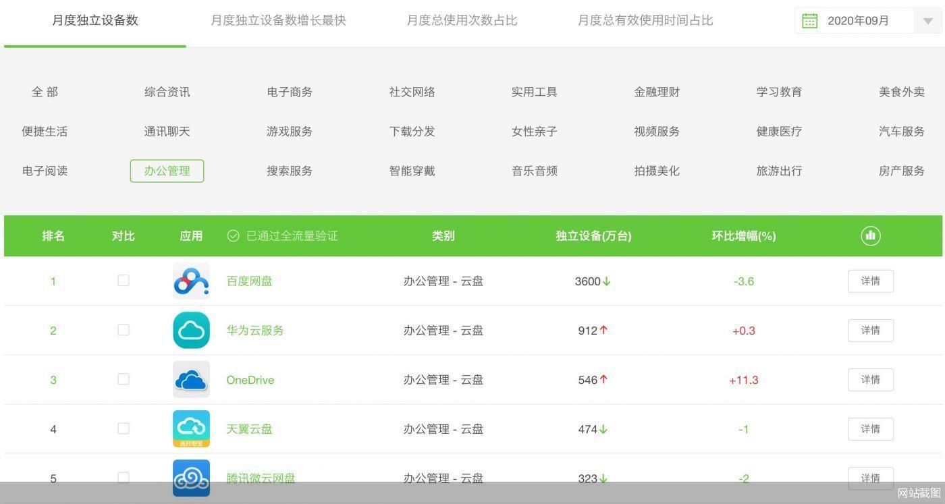Select the 视频服务 category
The height and width of the screenshot is (504, 945).
click(657, 132)
